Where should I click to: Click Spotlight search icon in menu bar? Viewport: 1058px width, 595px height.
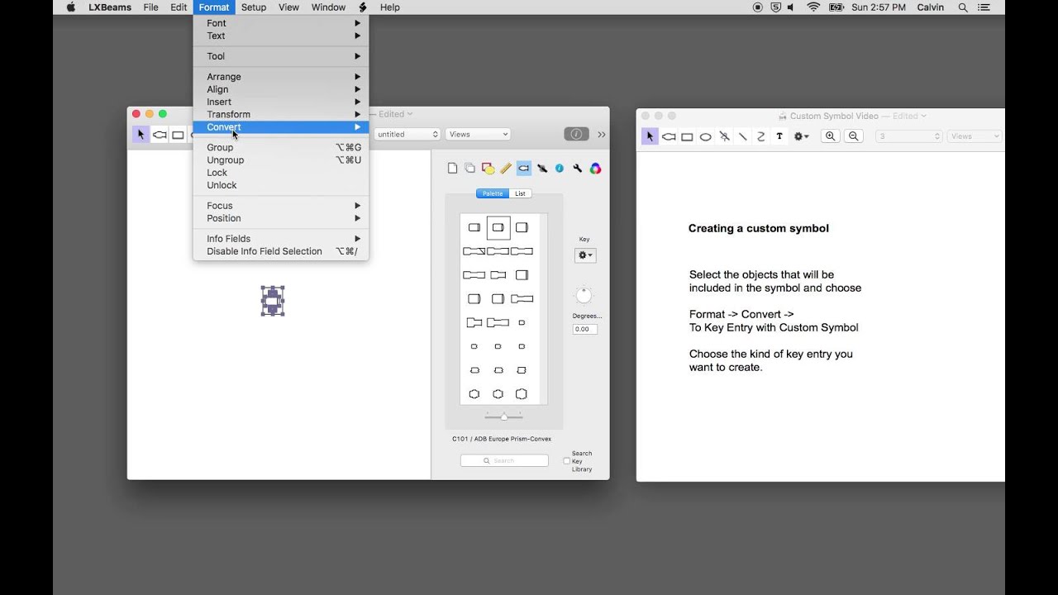pyautogui.click(x=963, y=7)
